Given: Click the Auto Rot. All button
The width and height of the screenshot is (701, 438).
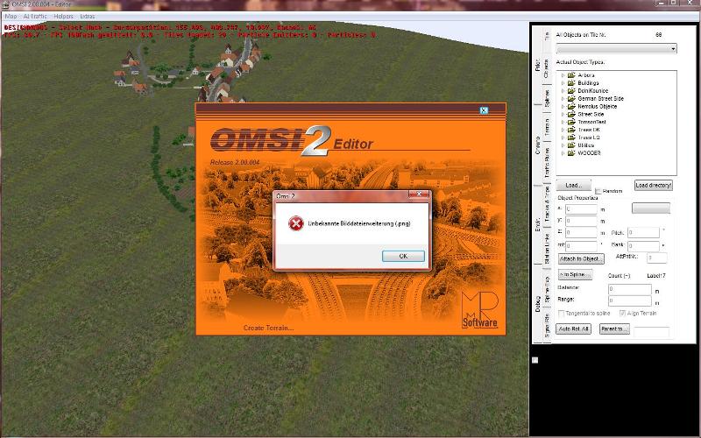Looking at the screenshot, I should (574, 329).
